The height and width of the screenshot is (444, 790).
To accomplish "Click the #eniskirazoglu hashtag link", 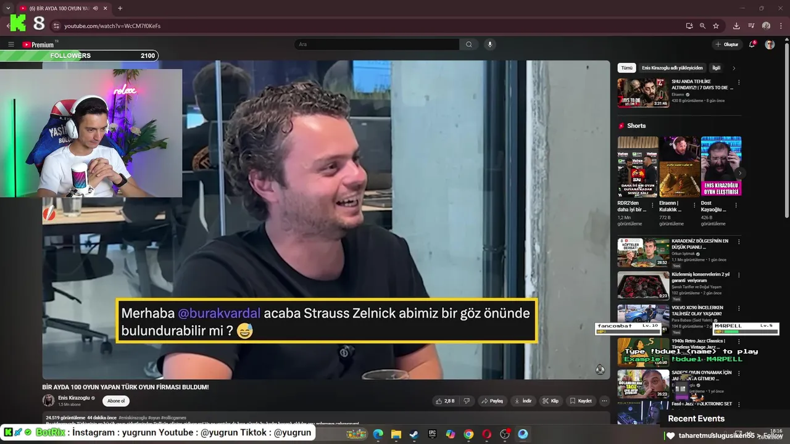I will [133, 418].
